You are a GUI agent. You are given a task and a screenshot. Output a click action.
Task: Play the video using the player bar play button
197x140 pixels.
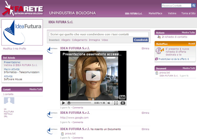(x=63, y=103)
